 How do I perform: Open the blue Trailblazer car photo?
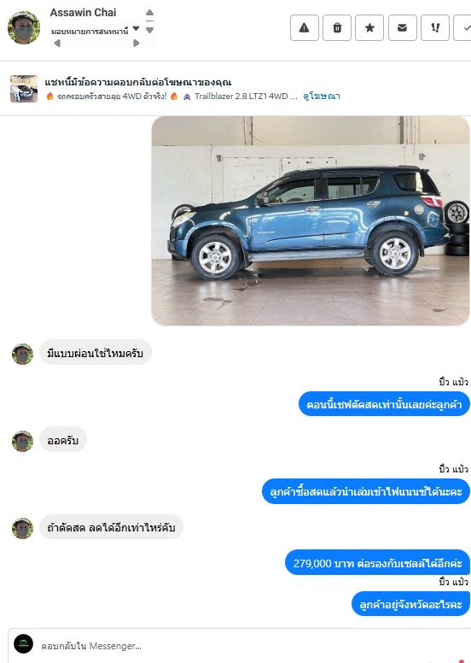pyautogui.click(x=311, y=220)
